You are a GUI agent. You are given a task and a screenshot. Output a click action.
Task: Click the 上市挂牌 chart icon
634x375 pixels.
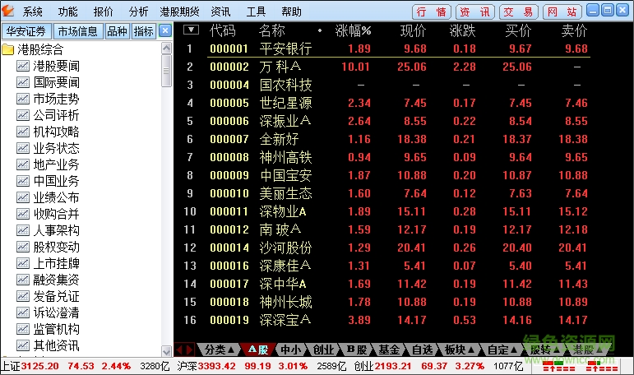tap(23, 263)
